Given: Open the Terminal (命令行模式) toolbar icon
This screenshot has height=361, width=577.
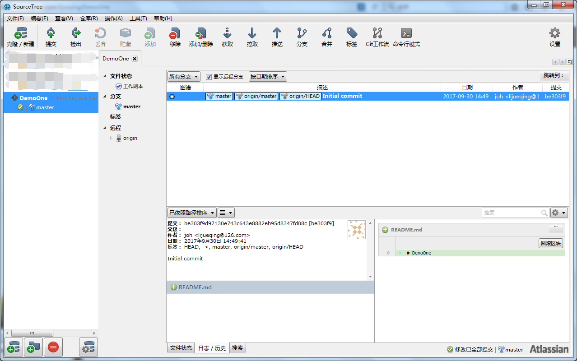Looking at the screenshot, I should point(406,37).
